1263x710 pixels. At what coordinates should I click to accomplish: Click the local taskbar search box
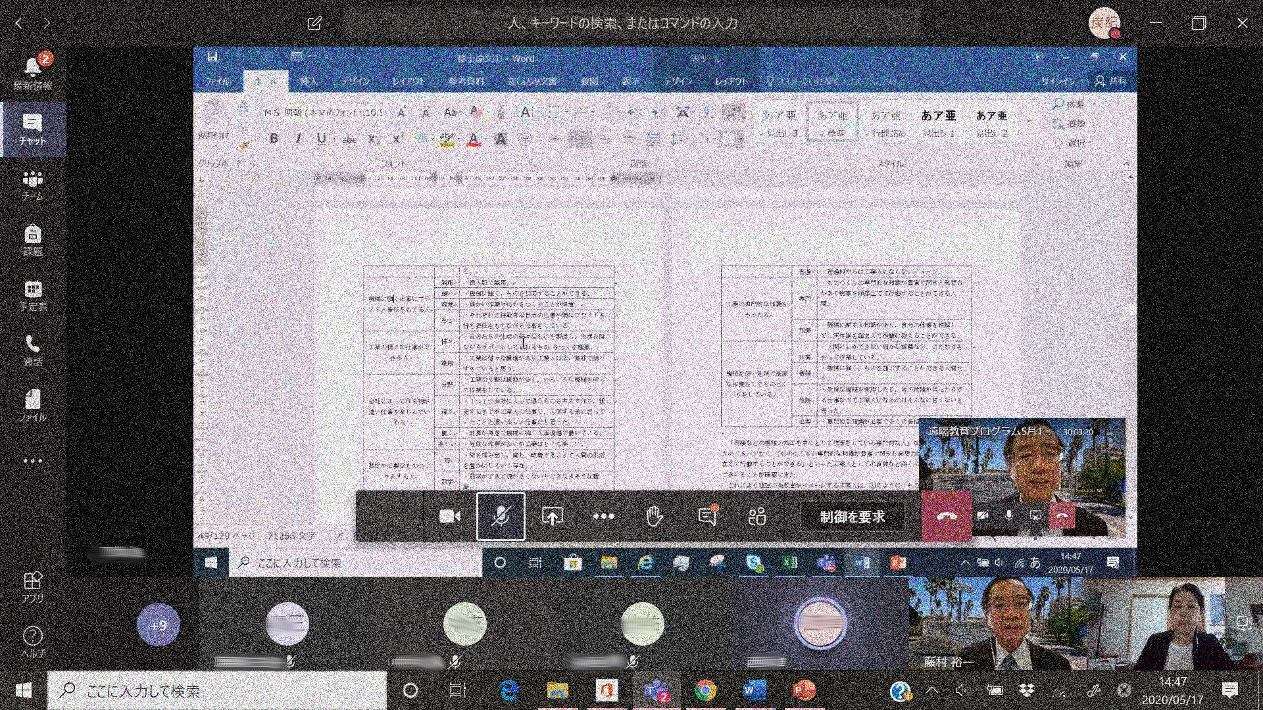(217, 690)
